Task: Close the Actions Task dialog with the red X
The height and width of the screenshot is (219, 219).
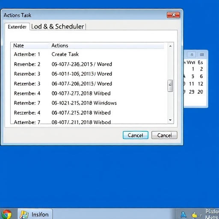Action: 173,15
